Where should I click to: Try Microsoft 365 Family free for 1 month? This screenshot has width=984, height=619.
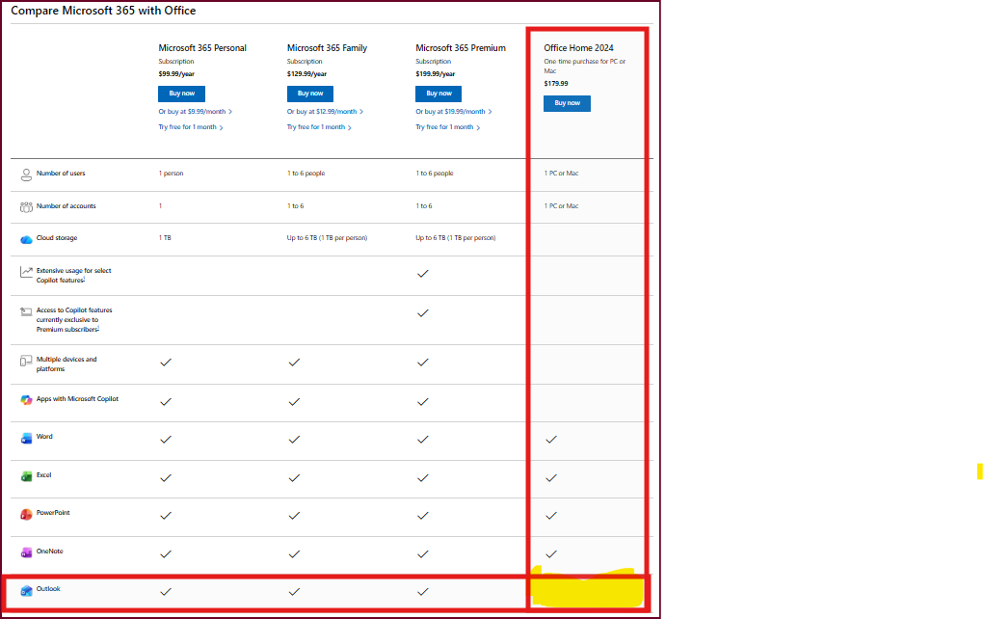(319, 127)
